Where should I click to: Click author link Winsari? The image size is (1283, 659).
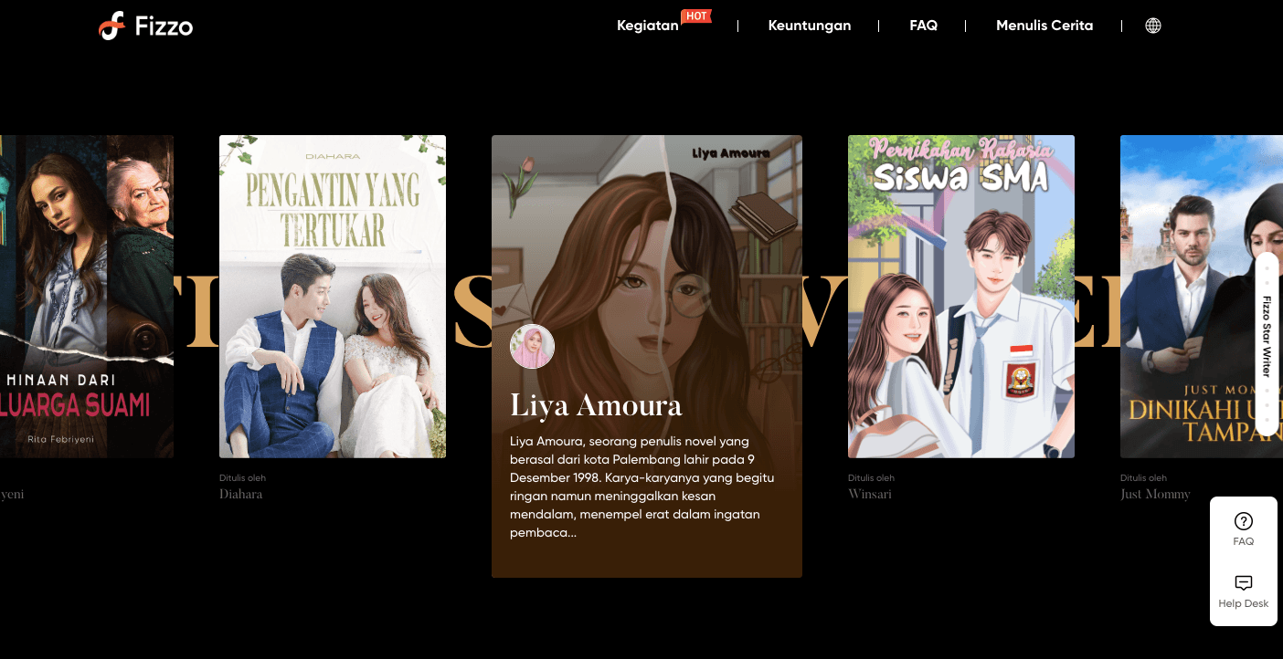click(x=870, y=494)
